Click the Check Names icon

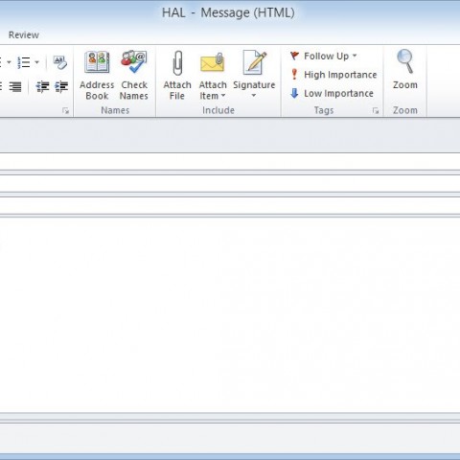[134, 62]
